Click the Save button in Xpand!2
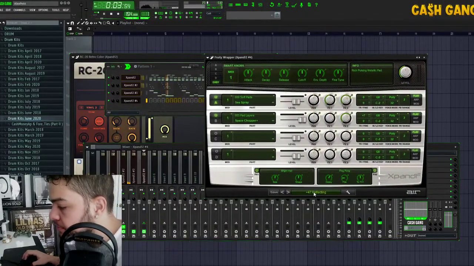Image resolution: width=474 pixels, height=266 pixels. point(274,192)
